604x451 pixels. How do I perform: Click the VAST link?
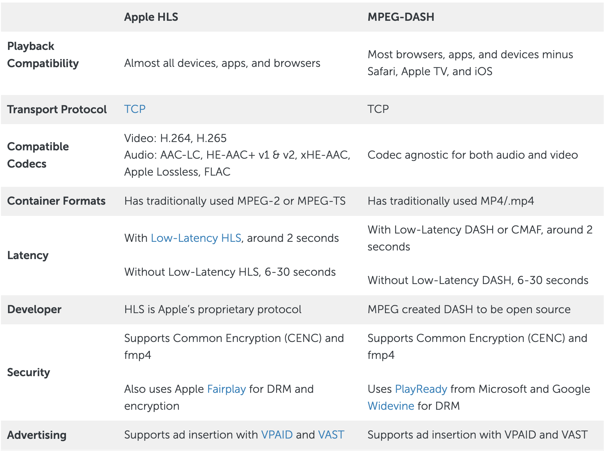(331, 435)
